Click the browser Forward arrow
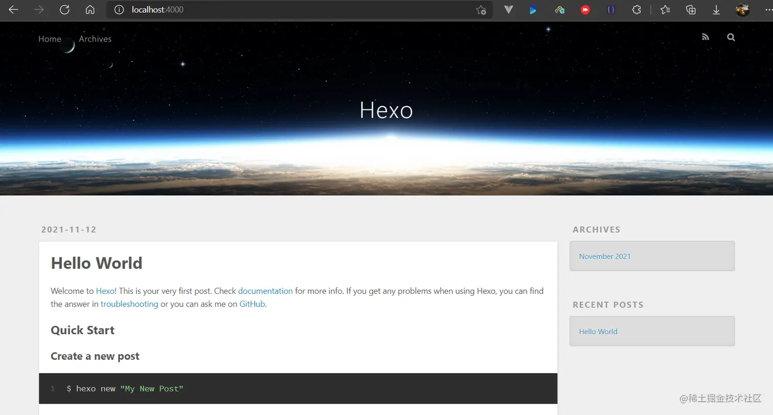Image resolution: width=773 pixels, height=415 pixels. [39, 10]
